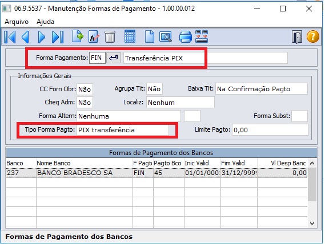Click the enter arrow button beside FIN
The width and height of the screenshot is (325, 244).
point(113,58)
